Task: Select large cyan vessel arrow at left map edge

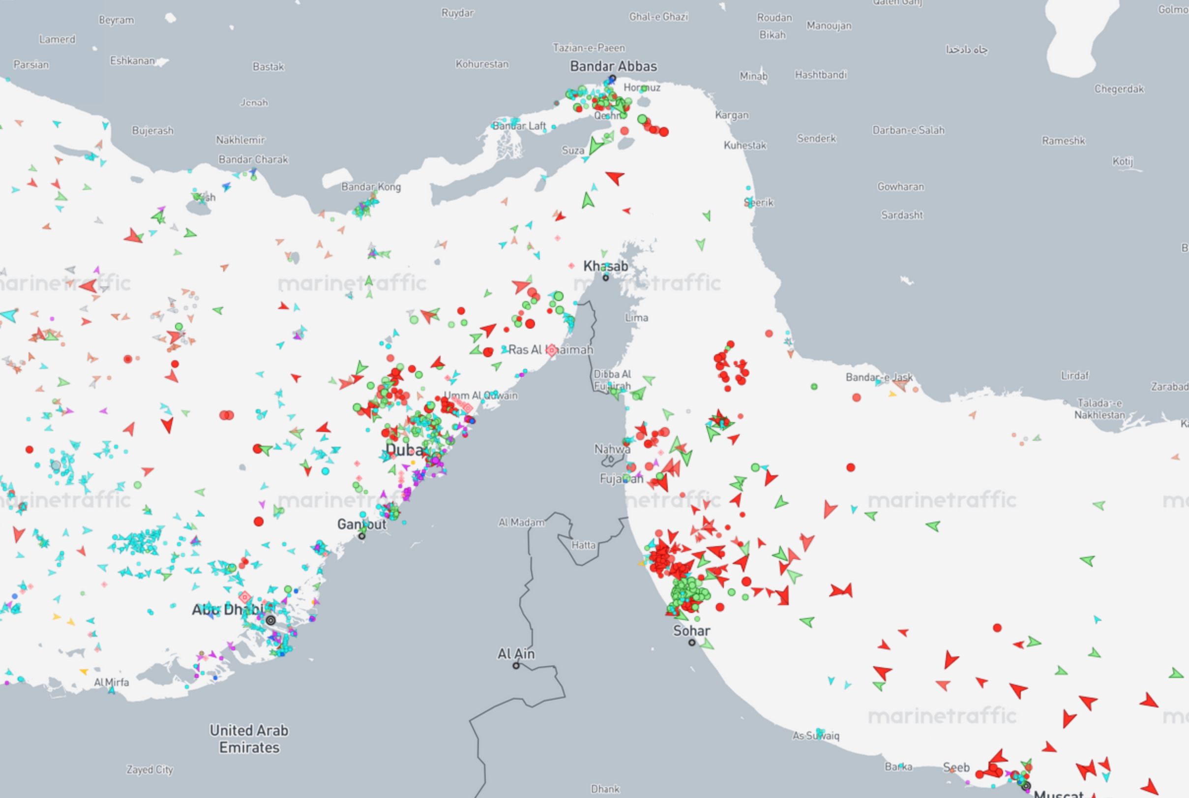Action: [10, 315]
